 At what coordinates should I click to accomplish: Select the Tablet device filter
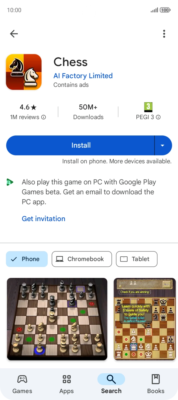[x=136, y=259]
